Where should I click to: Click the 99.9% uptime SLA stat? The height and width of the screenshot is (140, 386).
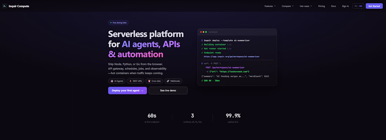click(233, 118)
